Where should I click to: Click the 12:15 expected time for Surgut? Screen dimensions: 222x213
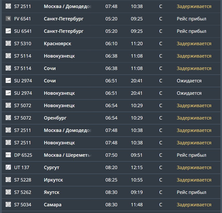pyautogui.click(x=137, y=168)
